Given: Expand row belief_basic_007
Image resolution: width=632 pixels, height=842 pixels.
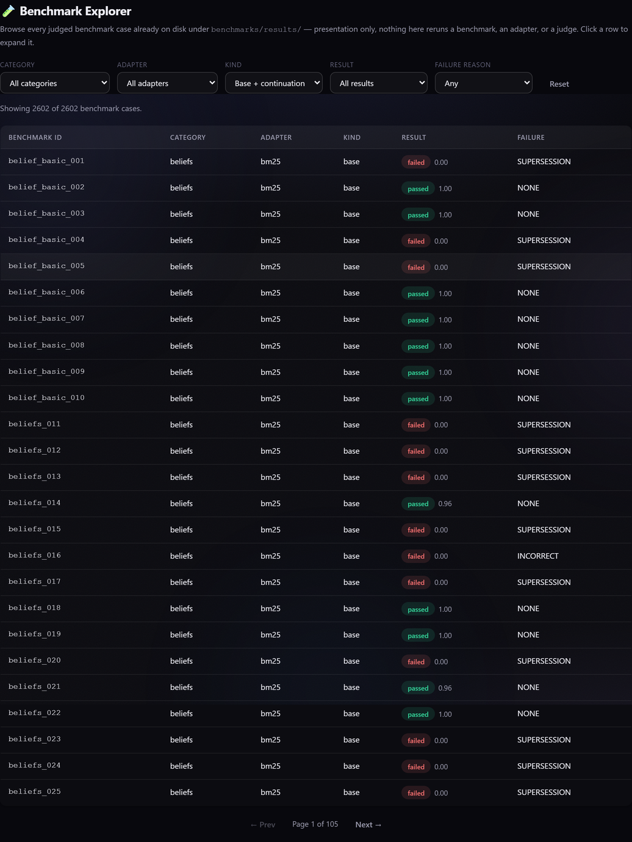Looking at the screenshot, I should (x=316, y=319).
